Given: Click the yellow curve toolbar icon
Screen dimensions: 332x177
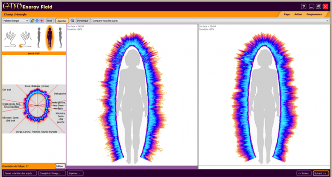Looking at the screenshot, I should 32,21.
